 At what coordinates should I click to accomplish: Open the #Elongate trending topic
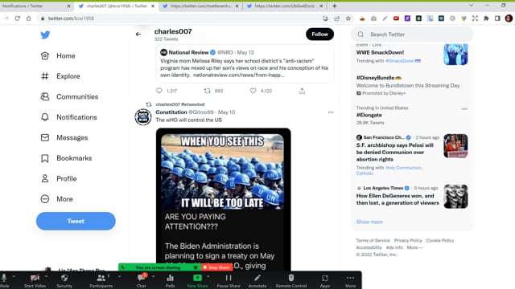[x=369, y=115]
